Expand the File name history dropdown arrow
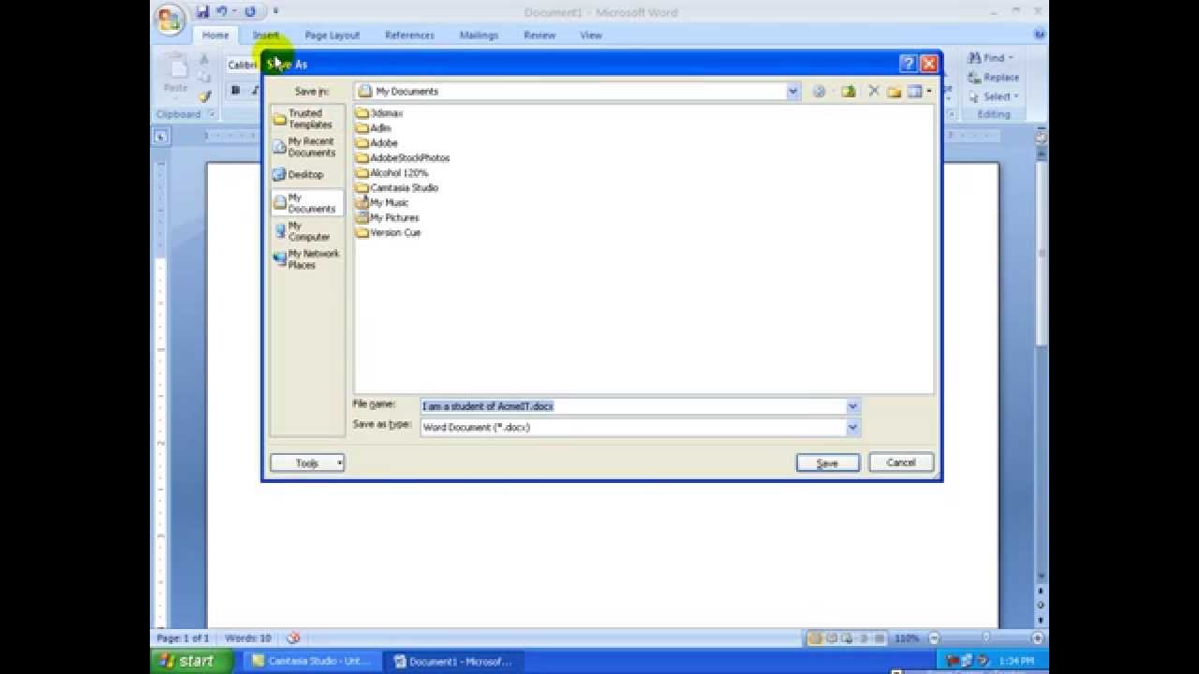The height and width of the screenshot is (674, 1199). pyautogui.click(x=852, y=406)
